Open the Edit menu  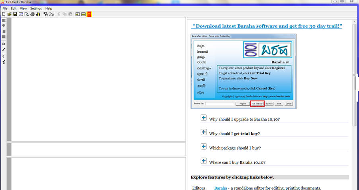point(14,8)
